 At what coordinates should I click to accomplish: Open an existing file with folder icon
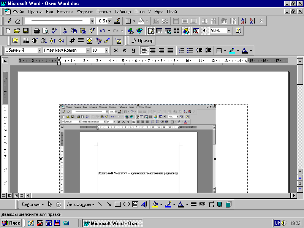pyautogui.click(x=17, y=31)
